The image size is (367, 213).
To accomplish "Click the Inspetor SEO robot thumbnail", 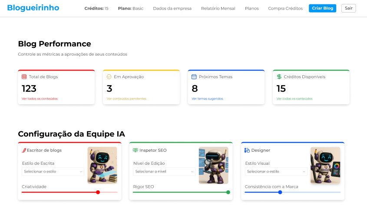I will click(213, 166).
